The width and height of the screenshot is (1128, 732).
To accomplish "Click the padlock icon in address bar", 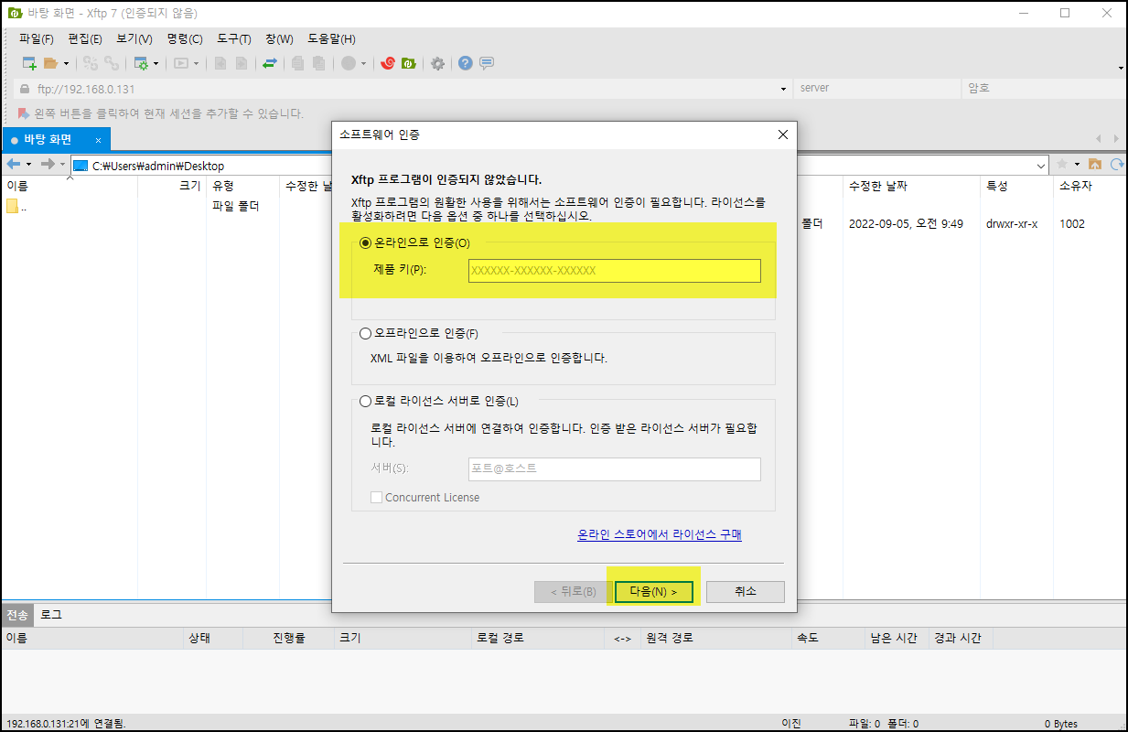I will [x=25, y=89].
